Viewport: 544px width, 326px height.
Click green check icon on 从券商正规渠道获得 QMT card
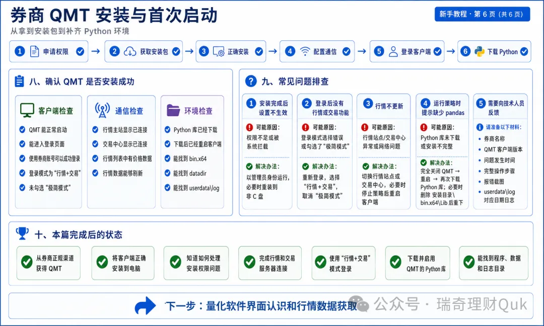click(27, 262)
